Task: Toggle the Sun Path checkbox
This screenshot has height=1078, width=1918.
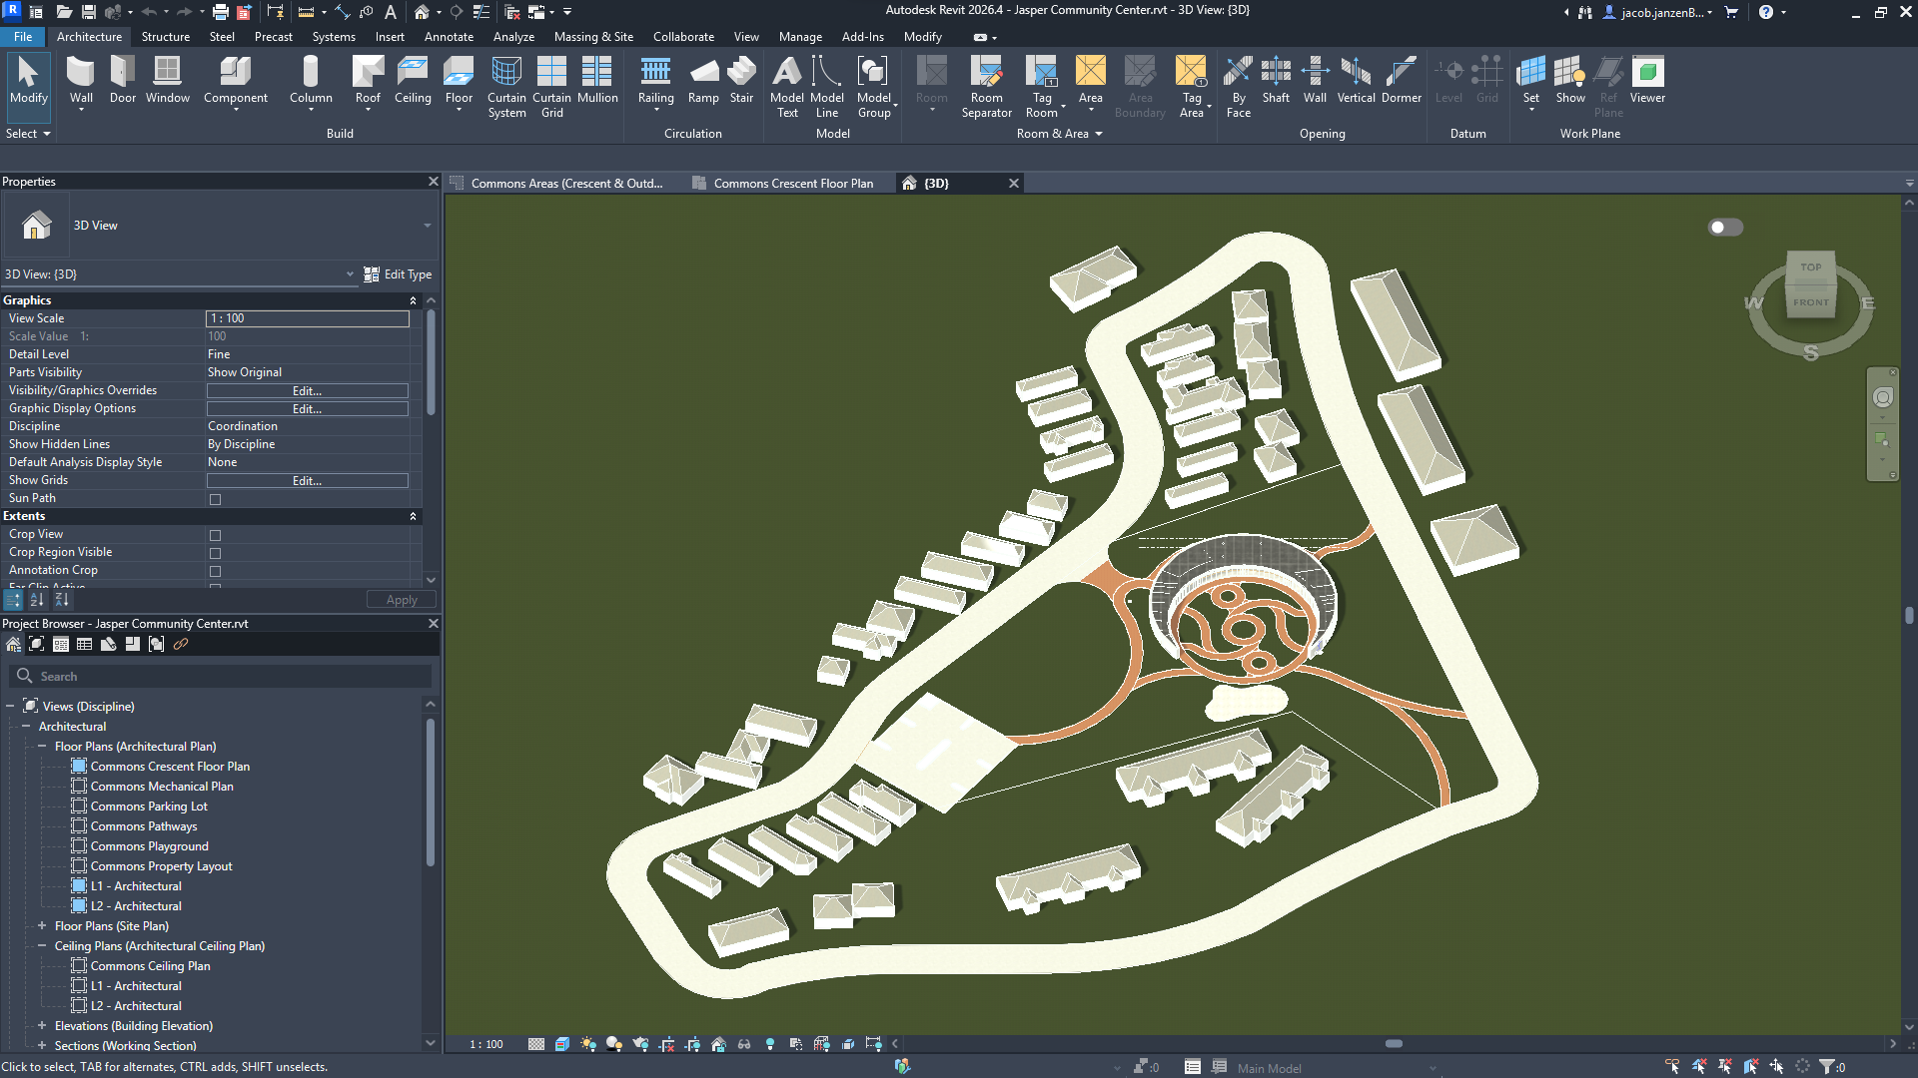Action: [x=215, y=499]
